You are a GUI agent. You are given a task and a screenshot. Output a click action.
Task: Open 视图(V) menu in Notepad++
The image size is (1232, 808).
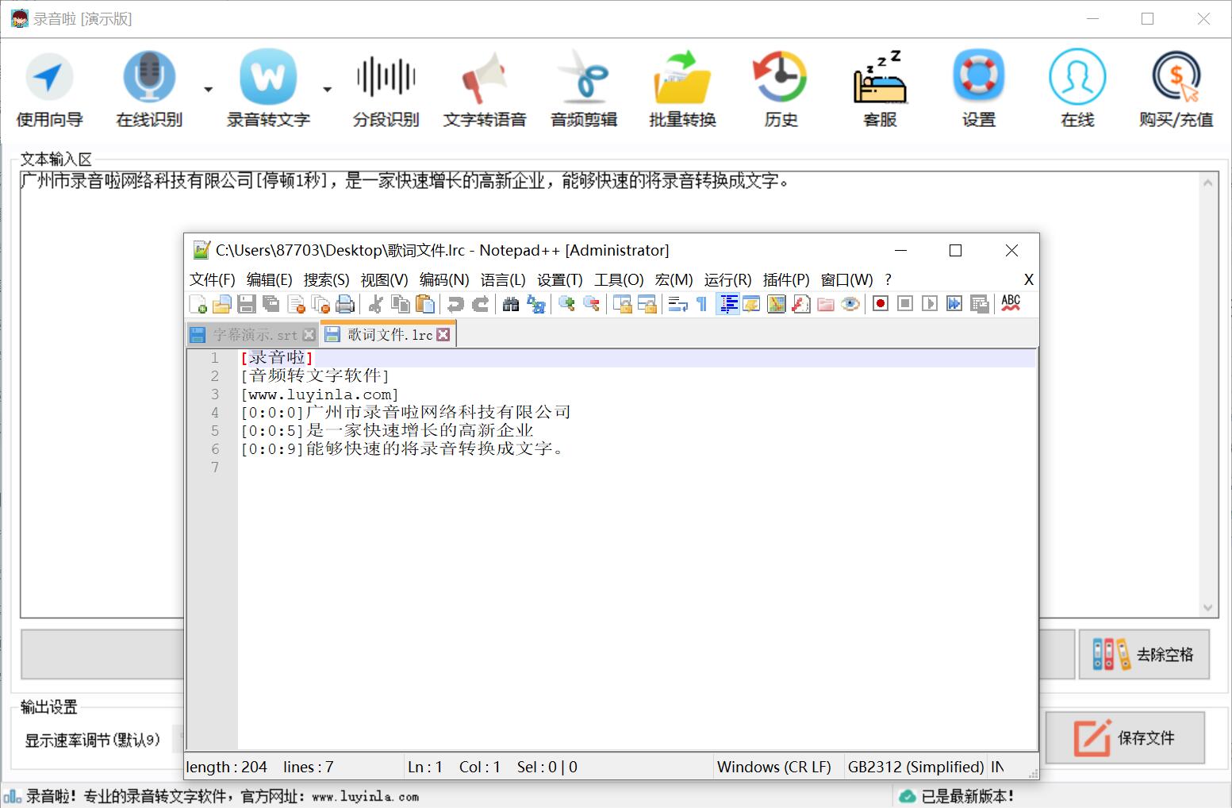pos(384,279)
